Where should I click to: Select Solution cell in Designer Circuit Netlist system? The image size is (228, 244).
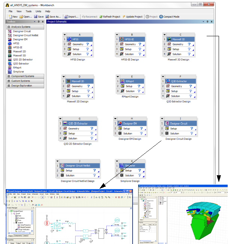(80, 175)
